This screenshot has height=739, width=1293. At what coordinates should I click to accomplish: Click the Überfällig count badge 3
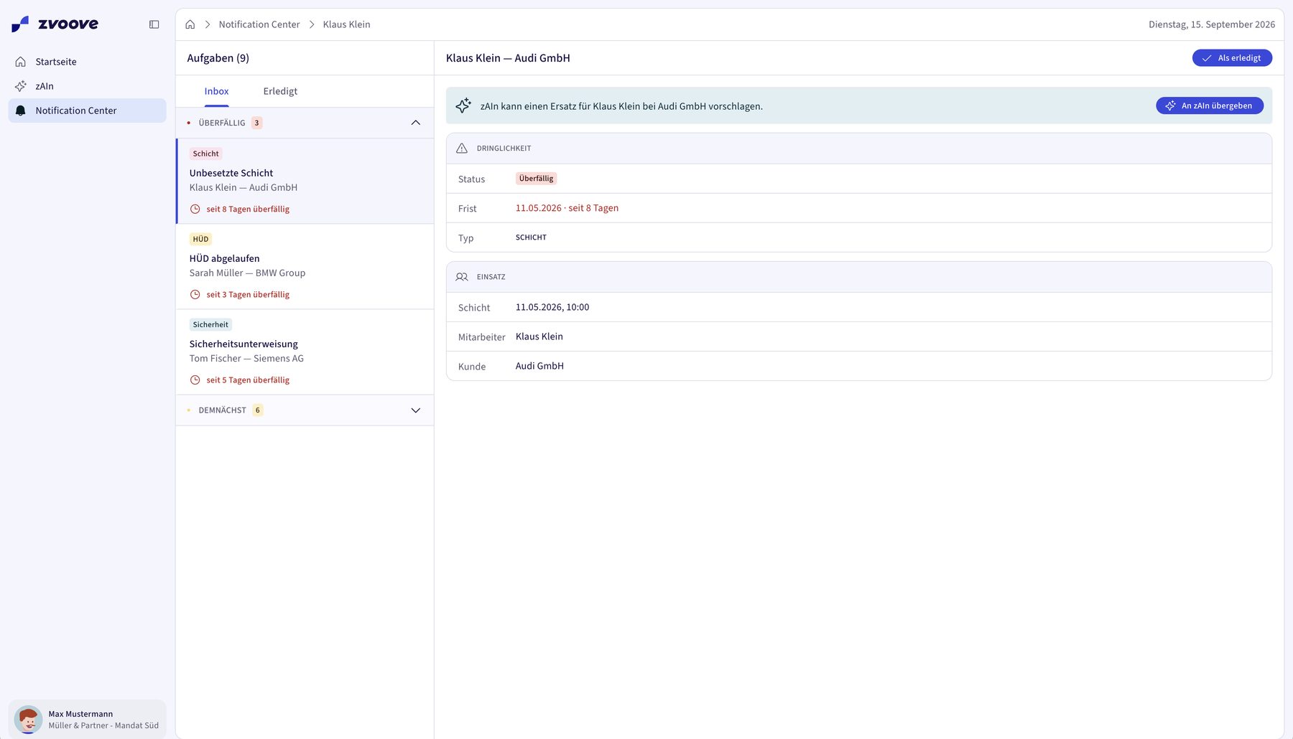click(x=256, y=123)
